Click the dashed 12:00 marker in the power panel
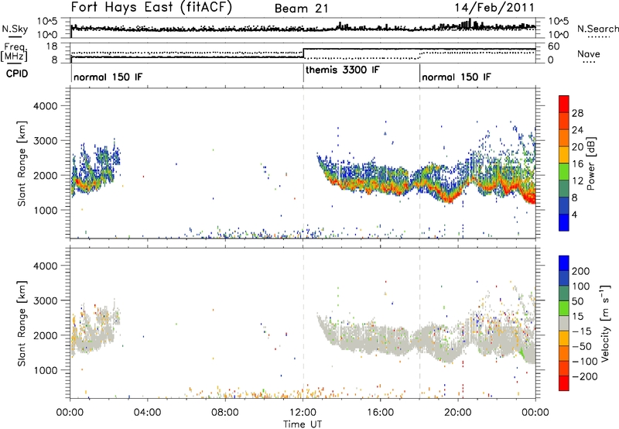 click(x=303, y=163)
